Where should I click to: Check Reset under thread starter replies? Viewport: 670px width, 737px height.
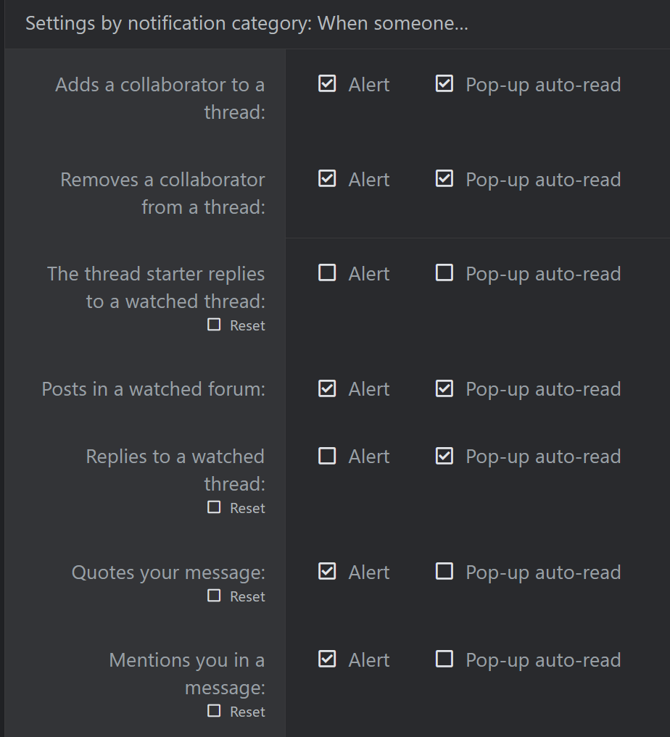[x=214, y=325]
